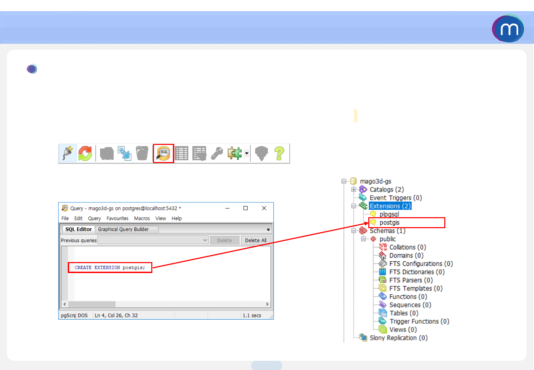Screen dimensions: 534x370
Task: Click the Sequences (0) node icon
Action: (383, 305)
